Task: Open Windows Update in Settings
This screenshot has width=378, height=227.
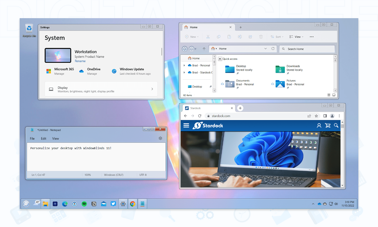Action: coord(131,71)
